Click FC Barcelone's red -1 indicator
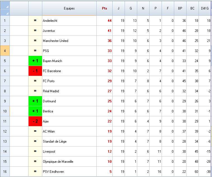This screenshot has height=177, width=212. 35,71
